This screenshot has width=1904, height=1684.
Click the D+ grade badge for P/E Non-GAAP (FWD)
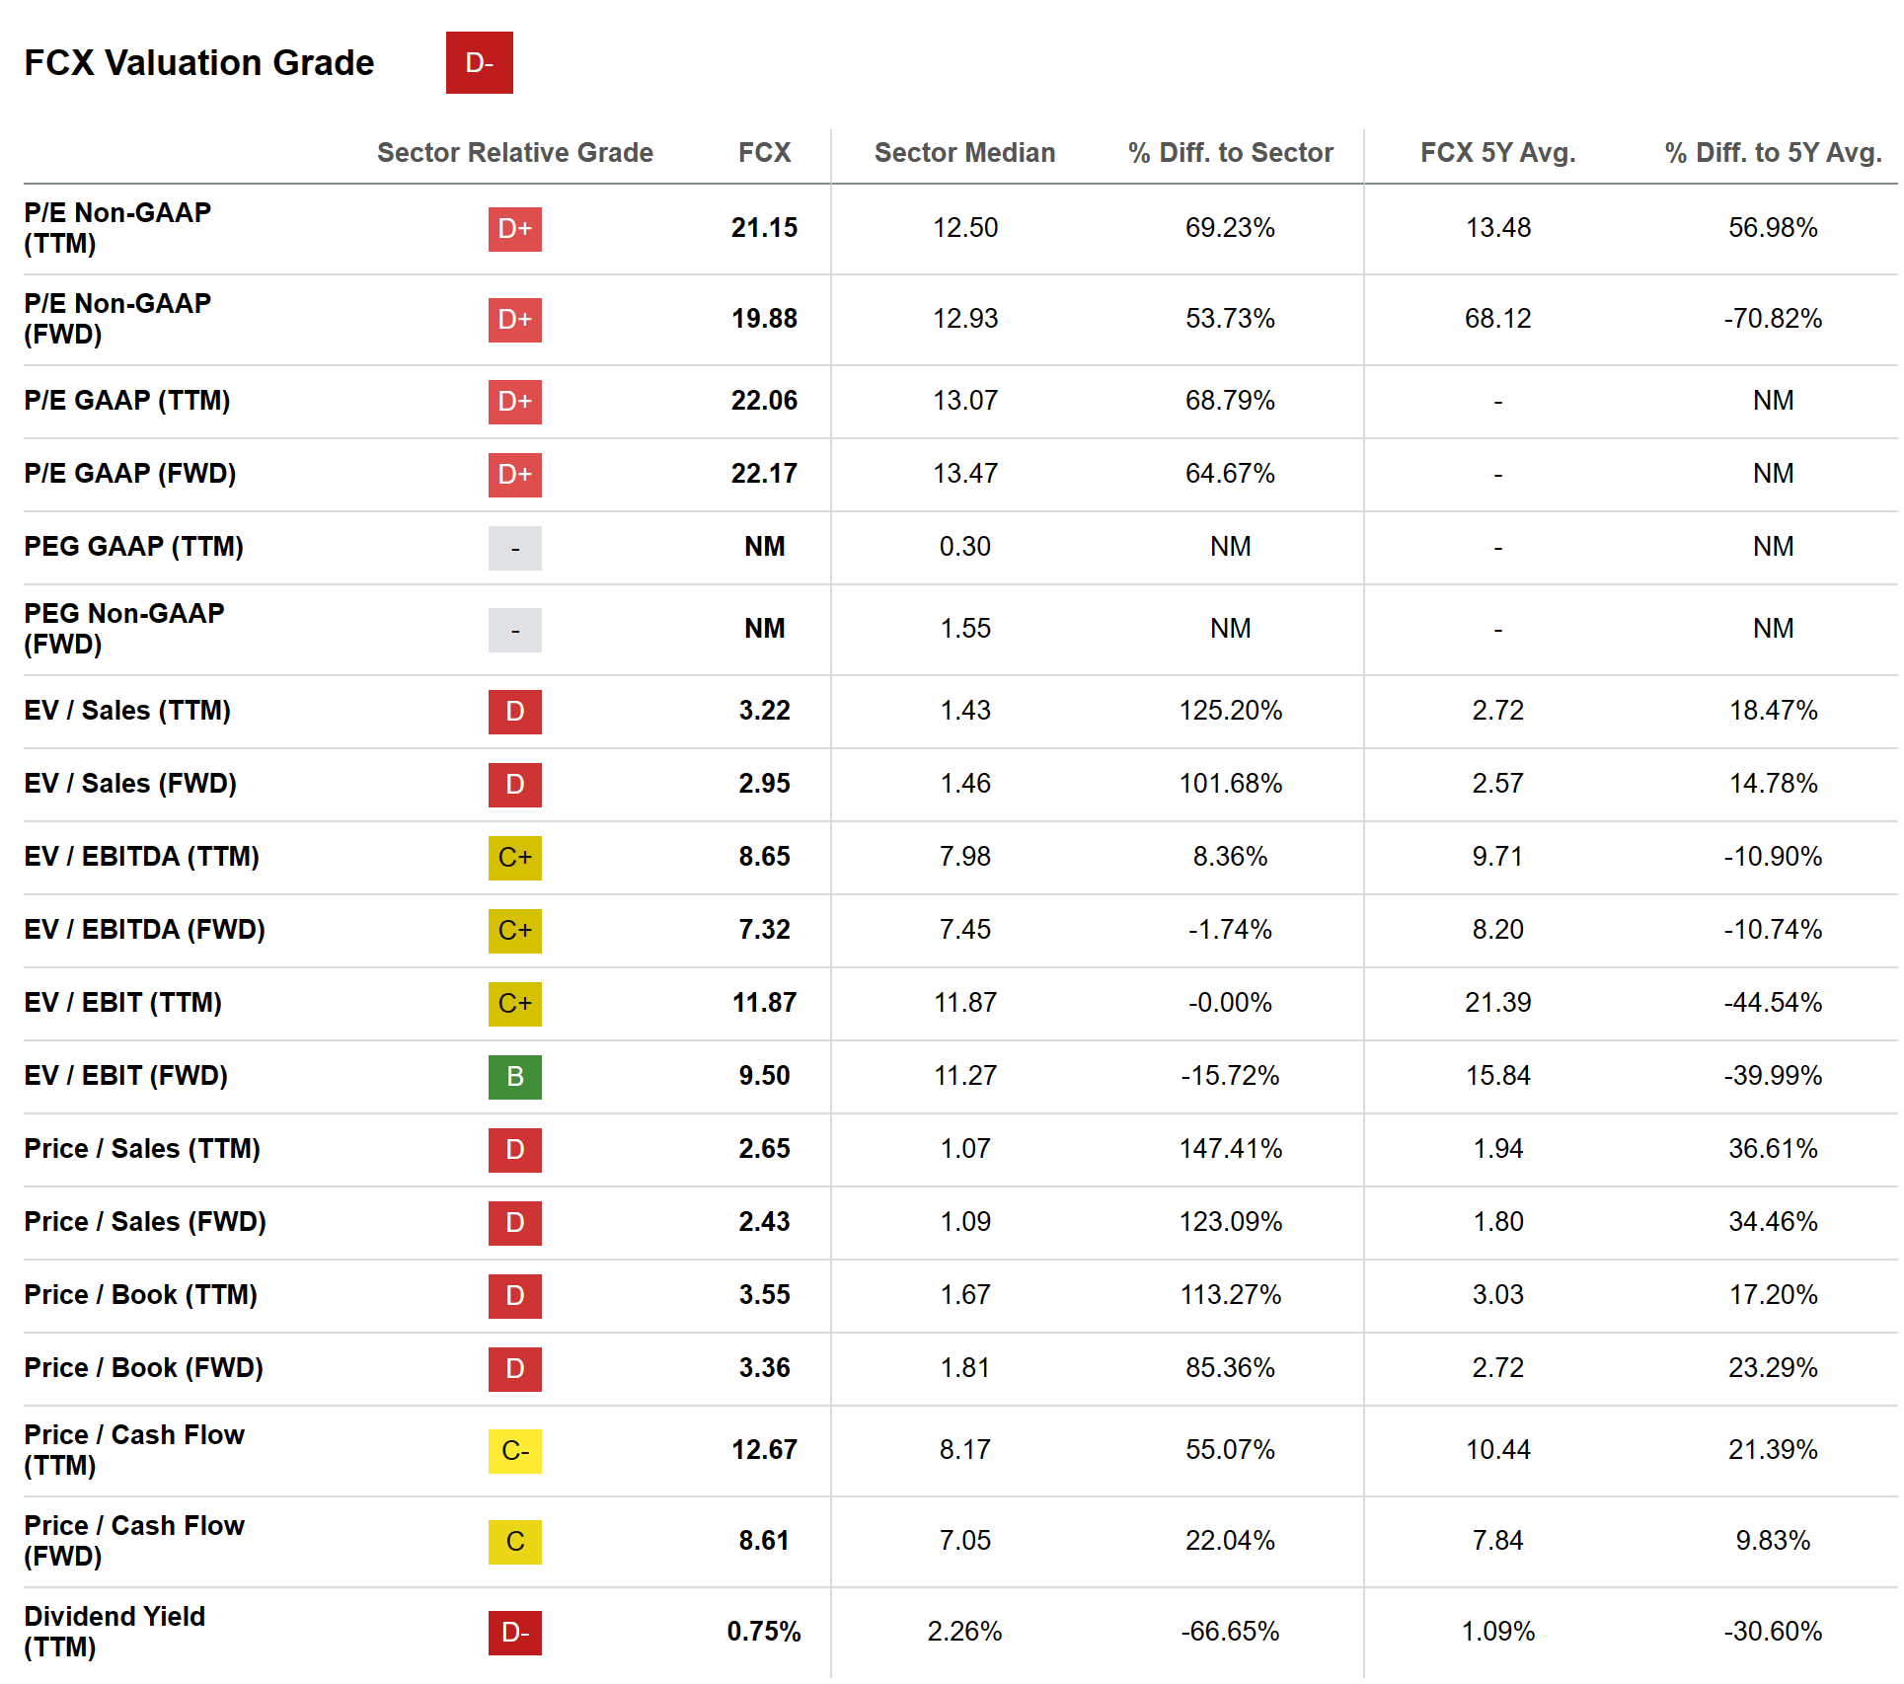pyautogui.click(x=514, y=320)
